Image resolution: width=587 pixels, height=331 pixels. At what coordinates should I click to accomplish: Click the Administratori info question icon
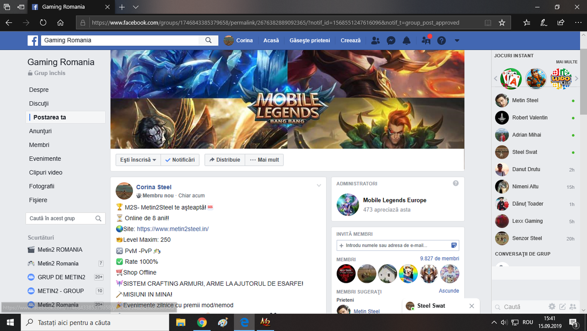click(455, 183)
